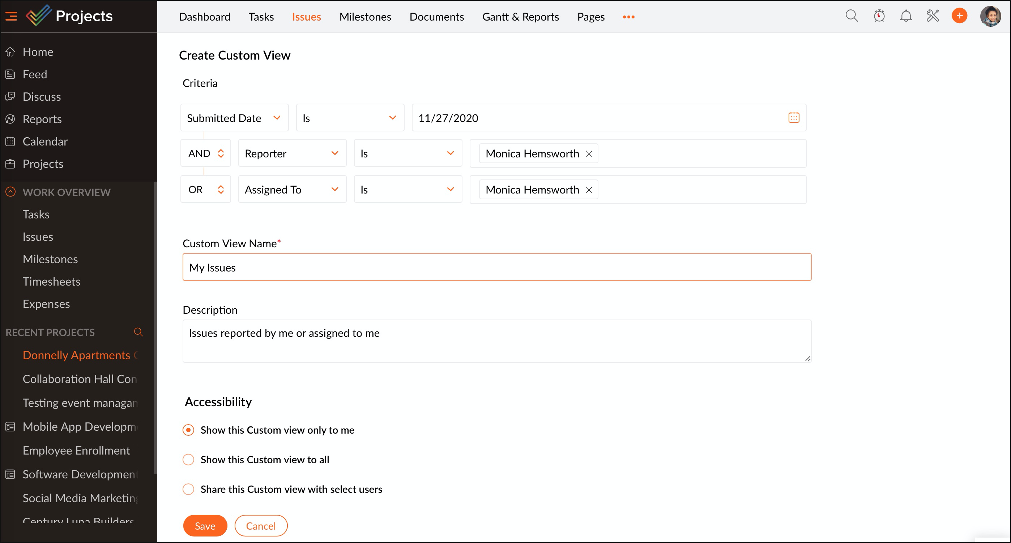Switch to the Milestones tab

[x=365, y=17]
